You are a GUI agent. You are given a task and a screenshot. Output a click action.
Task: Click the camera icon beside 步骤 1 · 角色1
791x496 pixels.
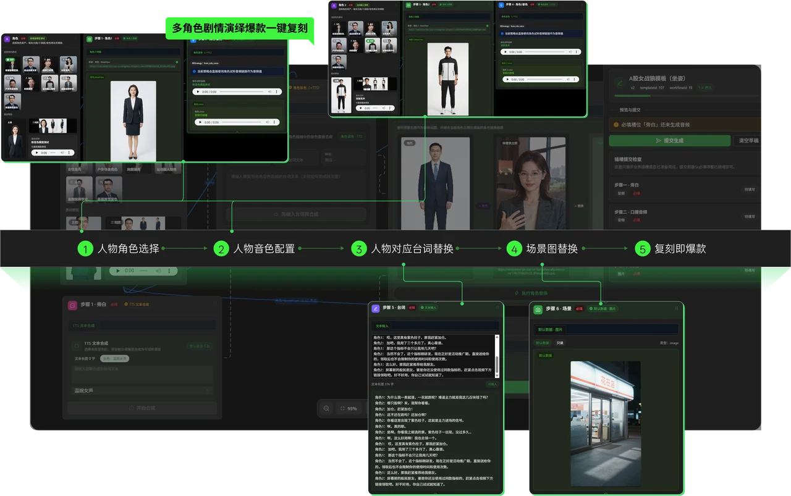[x=89, y=39]
